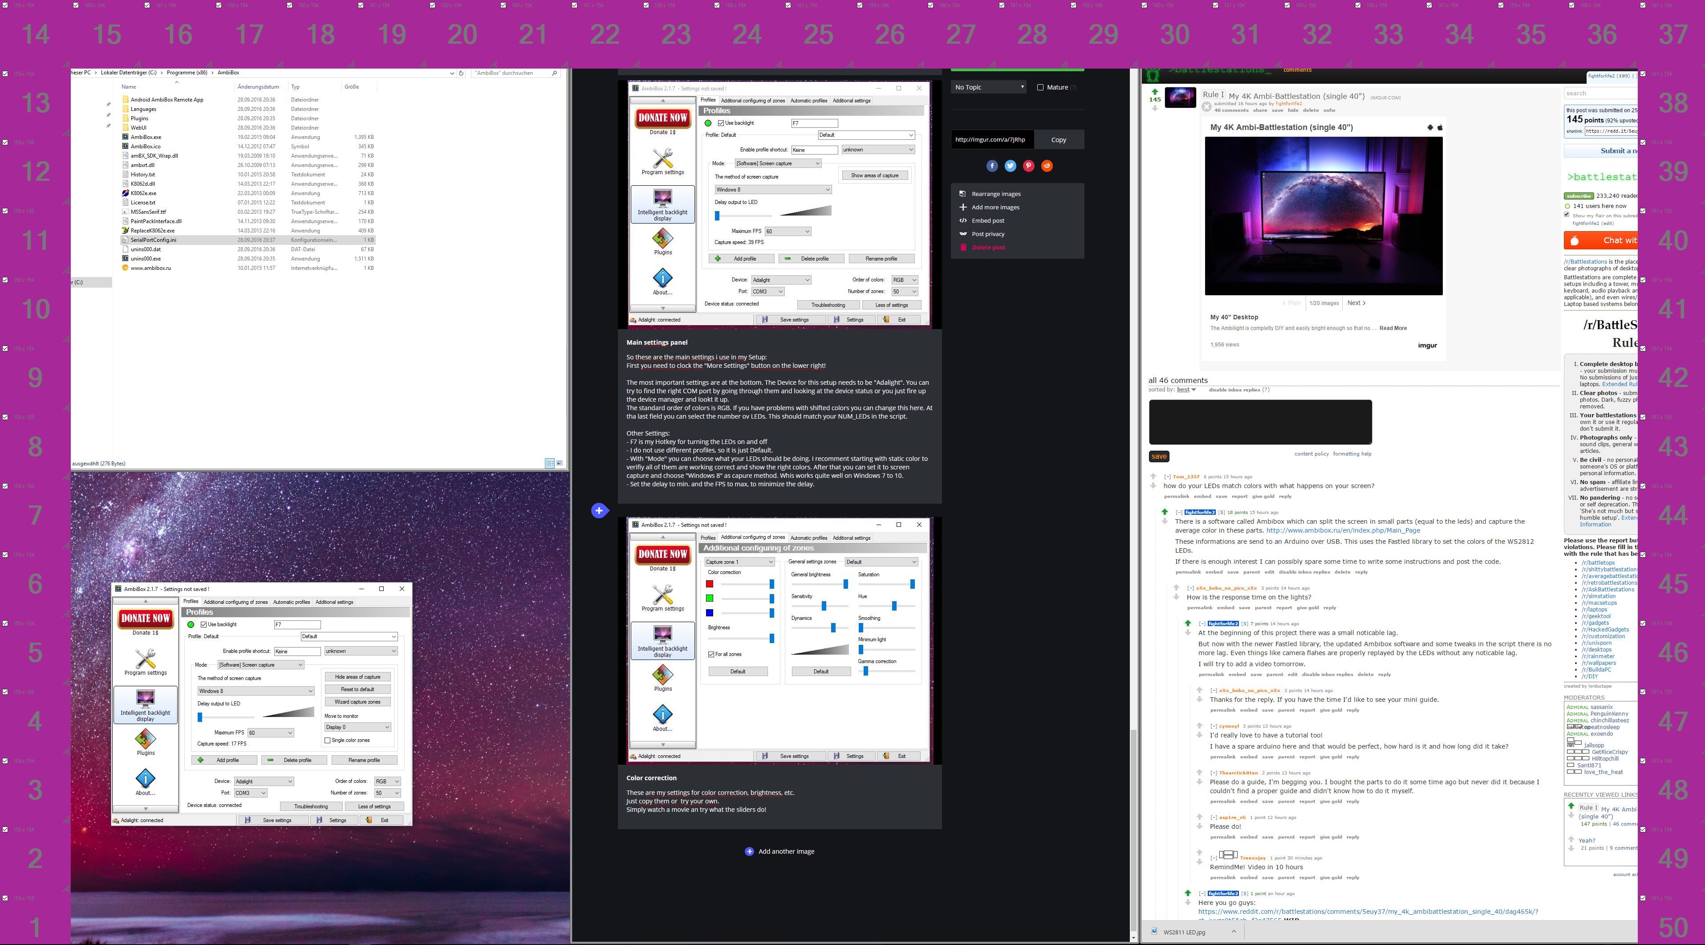1705x945 pixels.
Task: Toggle the Show my flair checkbox
Action: pyautogui.click(x=1567, y=215)
